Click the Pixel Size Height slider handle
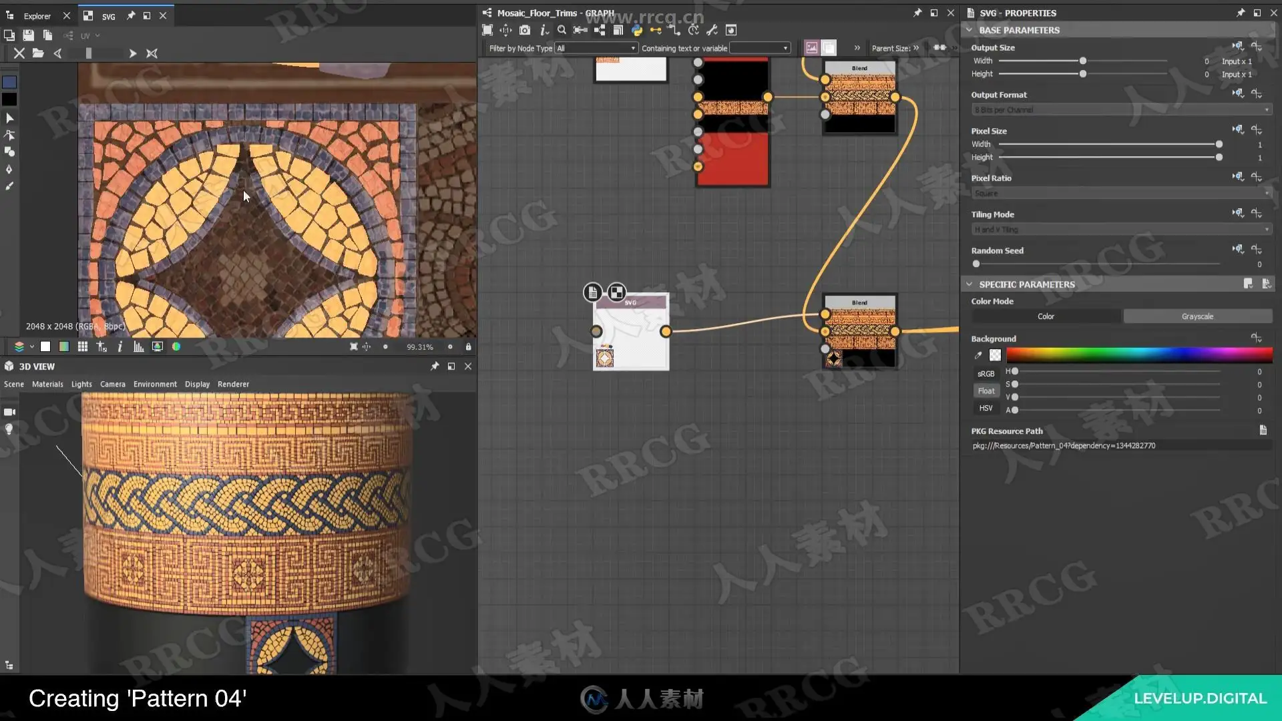 [x=1219, y=158]
